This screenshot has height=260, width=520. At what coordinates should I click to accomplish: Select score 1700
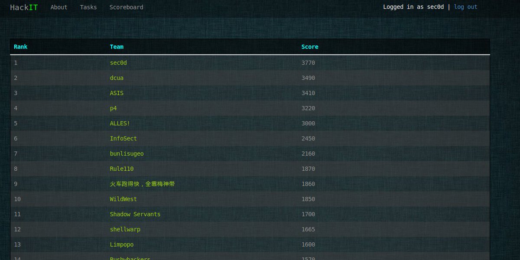pos(308,214)
